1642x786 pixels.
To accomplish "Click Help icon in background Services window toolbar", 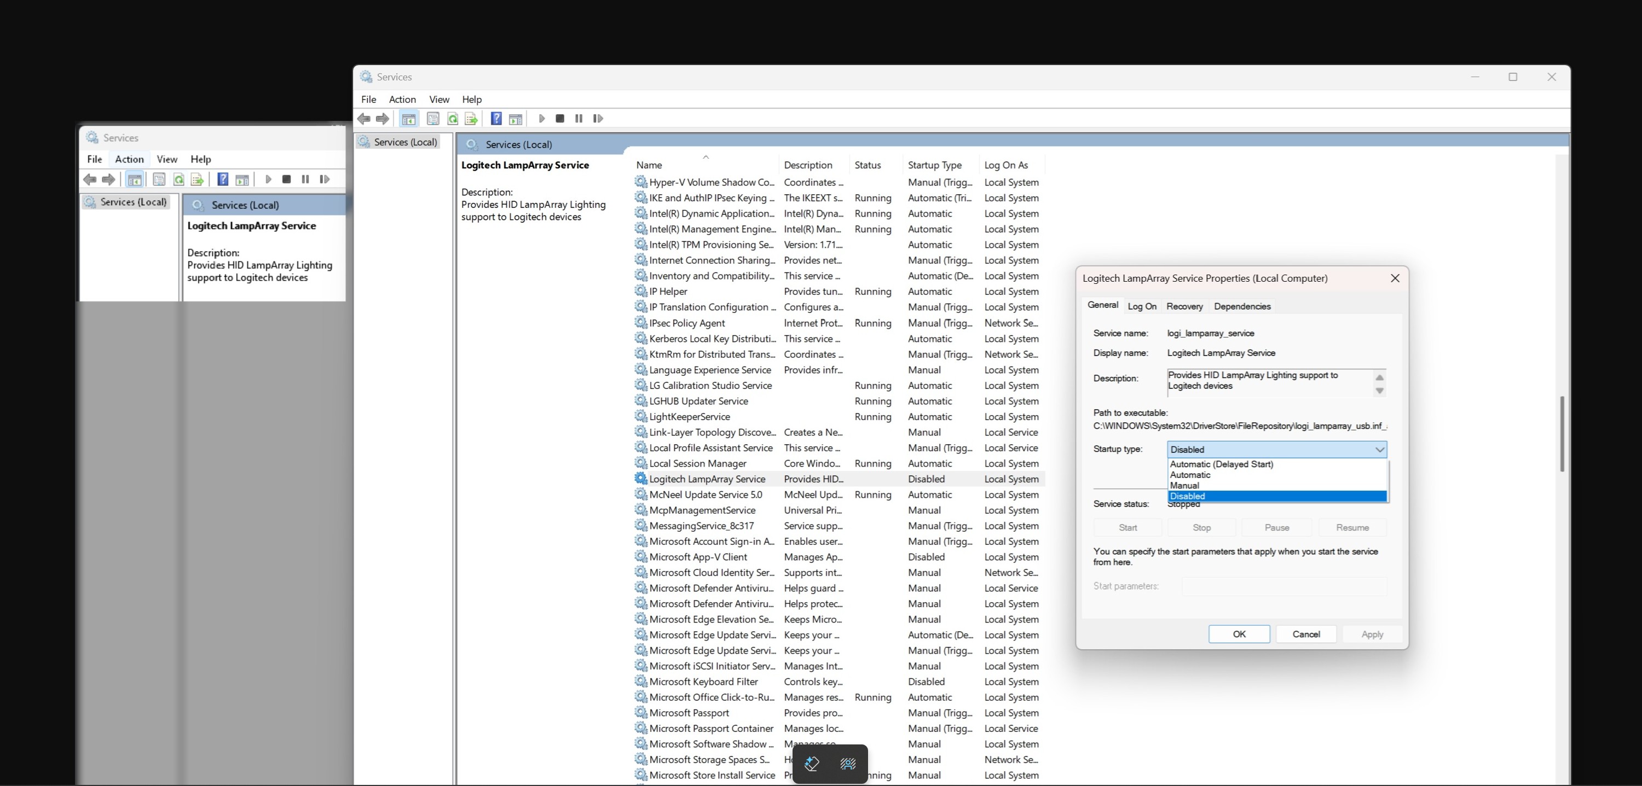I will click(x=222, y=179).
